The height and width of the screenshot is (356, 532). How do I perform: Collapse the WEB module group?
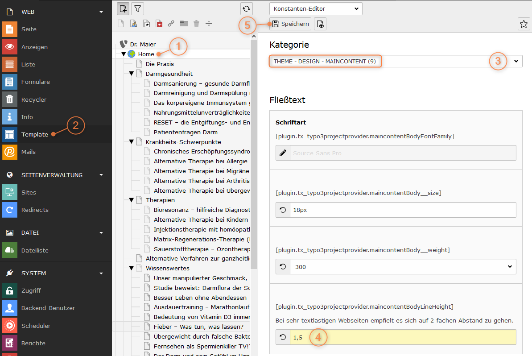(101, 12)
